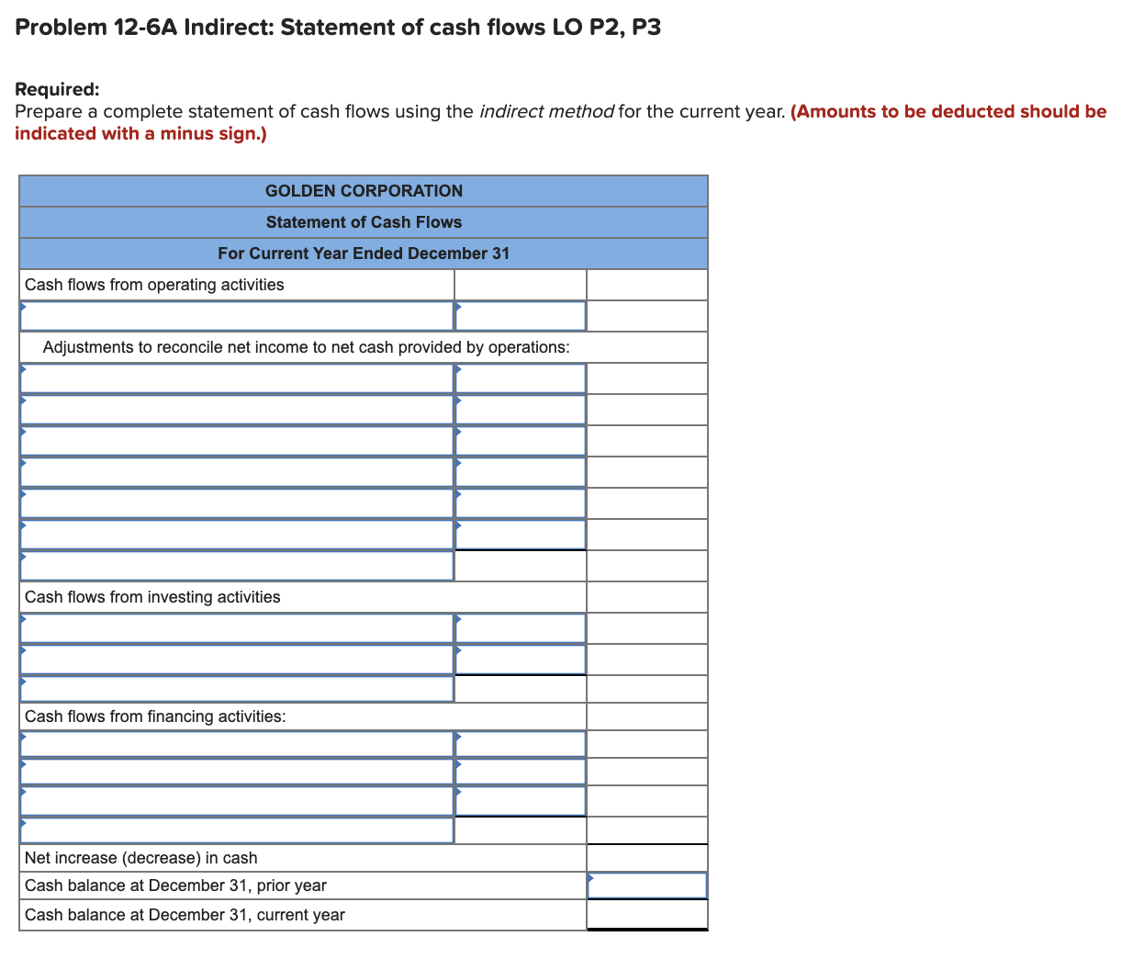Click the amount field beside Net increase in cash
This screenshot has width=1144, height=959.
[x=646, y=857]
